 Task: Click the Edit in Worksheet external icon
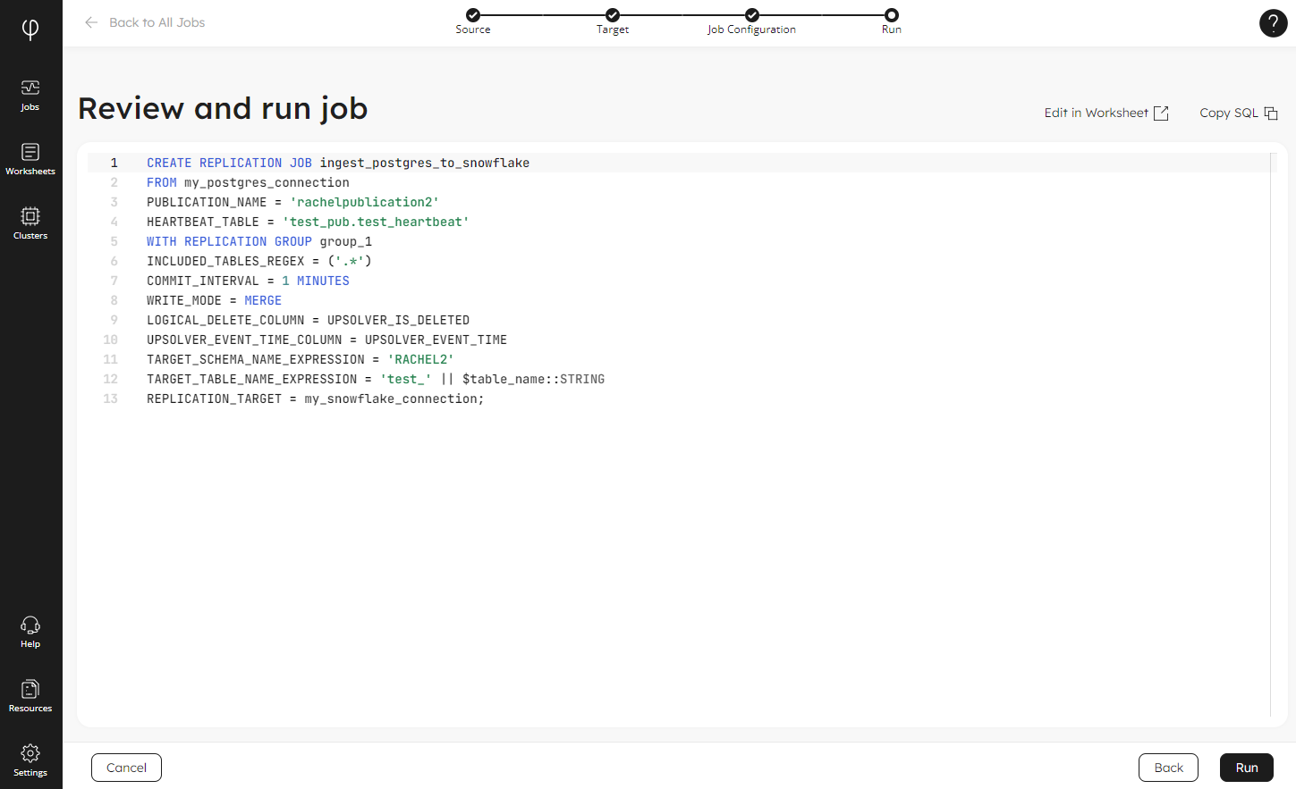[x=1161, y=113]
